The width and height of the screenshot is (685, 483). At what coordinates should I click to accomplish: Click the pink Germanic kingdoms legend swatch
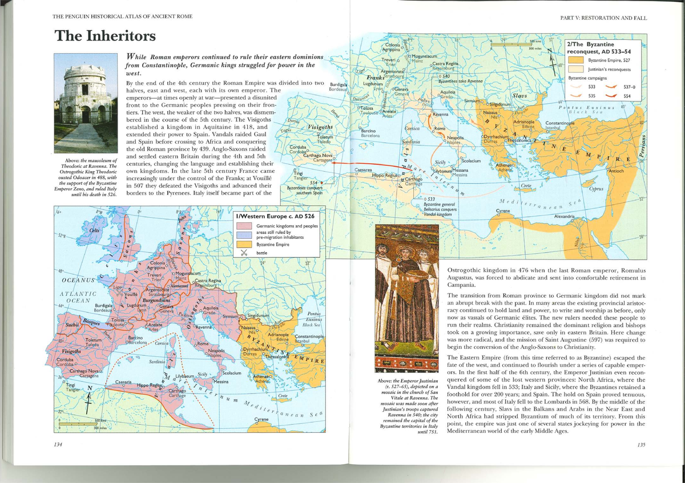244,226
